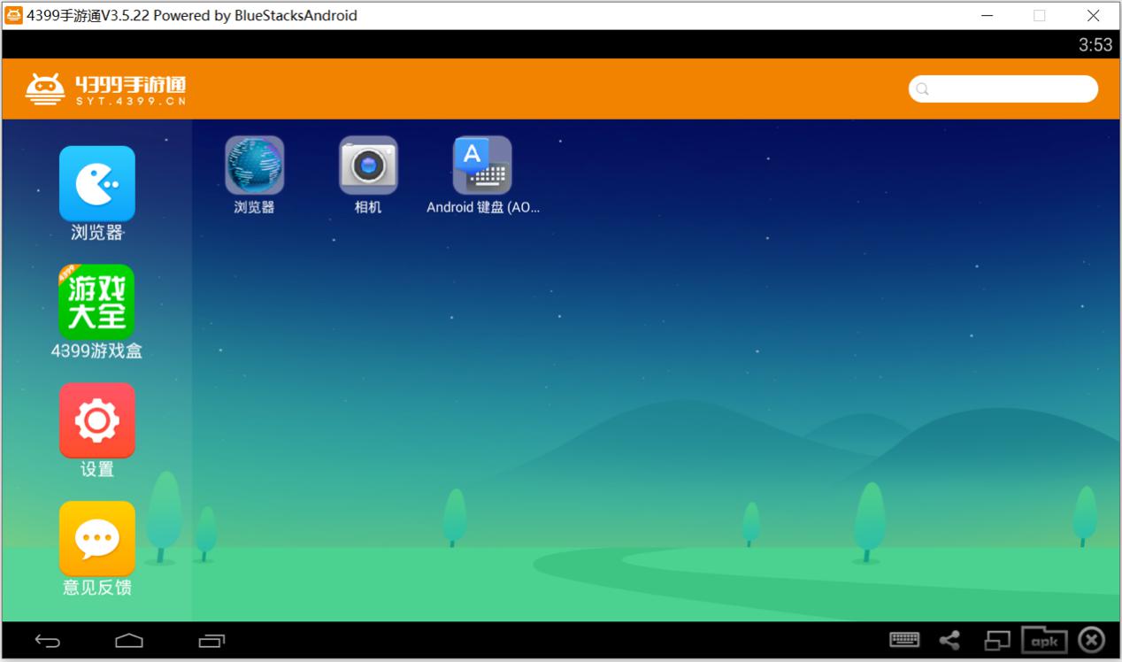Click the 4399游戏盒 label text
Viewport: 1122px width, 662px height.
coord(97,350)
